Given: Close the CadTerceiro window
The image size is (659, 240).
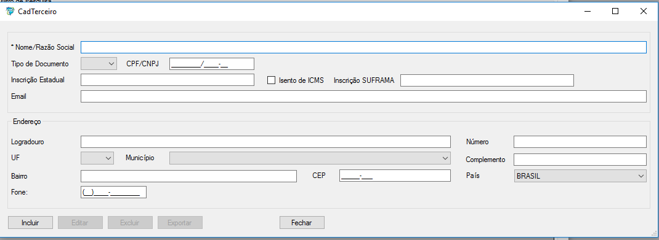Looking at the screenshot, I should point(644,11).
